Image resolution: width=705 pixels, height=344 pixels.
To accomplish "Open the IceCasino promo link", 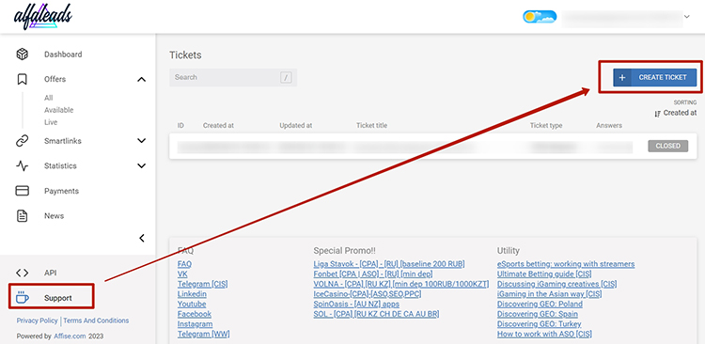I will tap(368, 294).
